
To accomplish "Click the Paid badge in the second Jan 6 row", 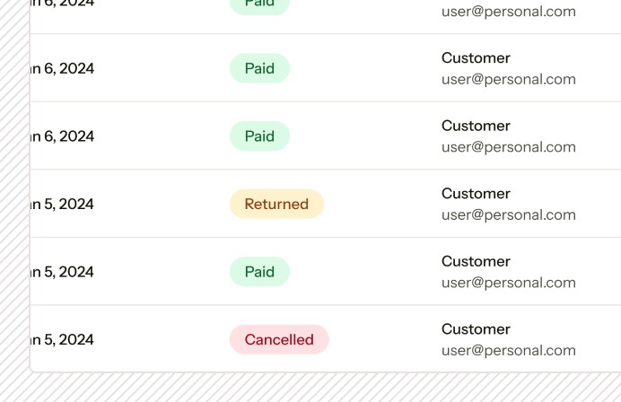I will pyautogui.click(x=259, y=136).
